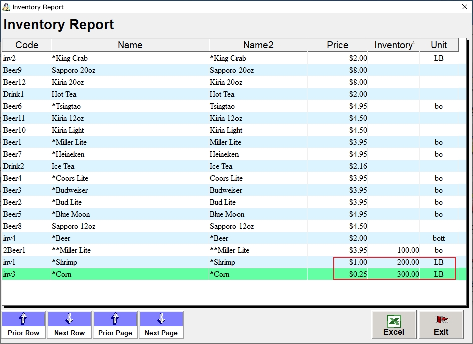Select the Sapporo 12oz name cell
The height and width of the screenshot is (344, 473).
click(x=130, y=226)
